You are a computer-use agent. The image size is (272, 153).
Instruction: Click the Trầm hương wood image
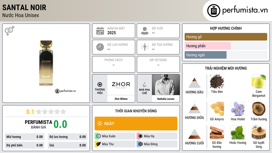pyautogui.click(x=259, y=109)
